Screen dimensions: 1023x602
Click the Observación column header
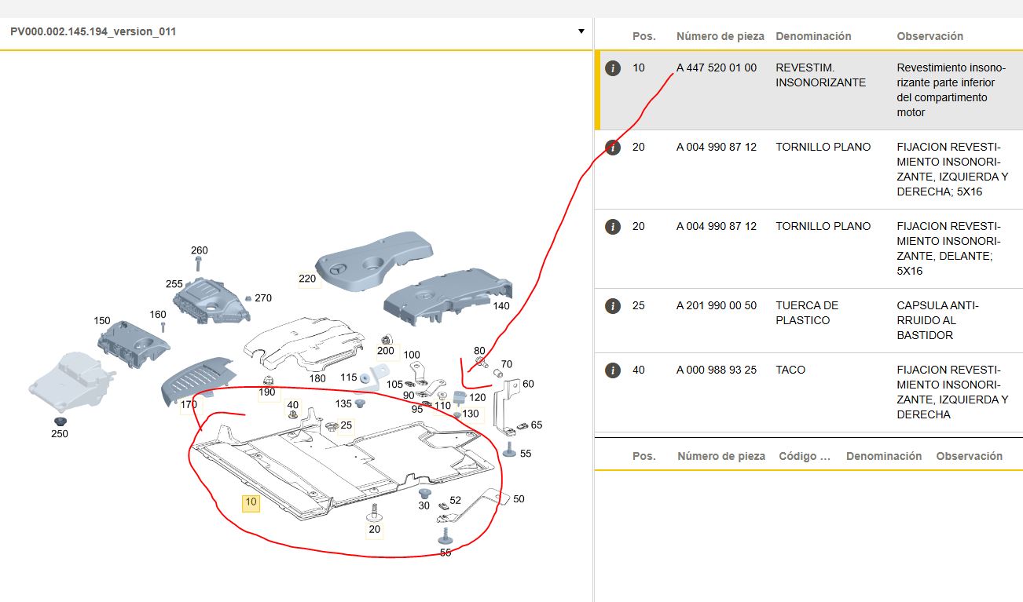coord(929,36)
